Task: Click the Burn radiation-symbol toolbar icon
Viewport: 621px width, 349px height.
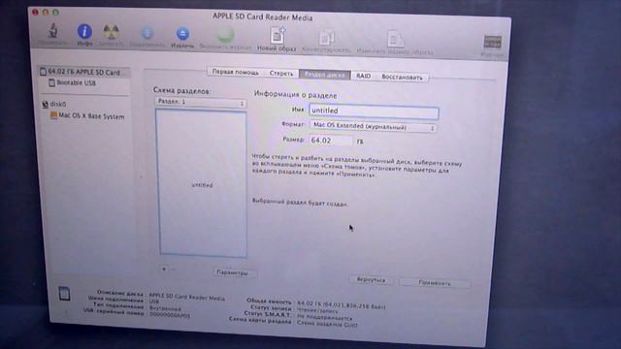Action: point(112,32)
